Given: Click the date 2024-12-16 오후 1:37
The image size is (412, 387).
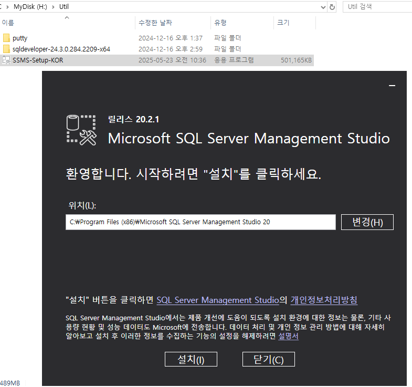Looking at the screenshot, I should tap(171, 38).
